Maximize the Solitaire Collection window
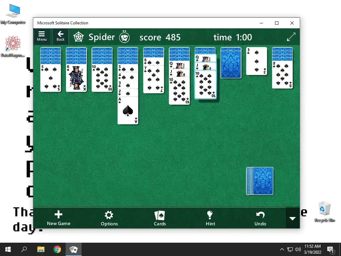 [277, 23]
